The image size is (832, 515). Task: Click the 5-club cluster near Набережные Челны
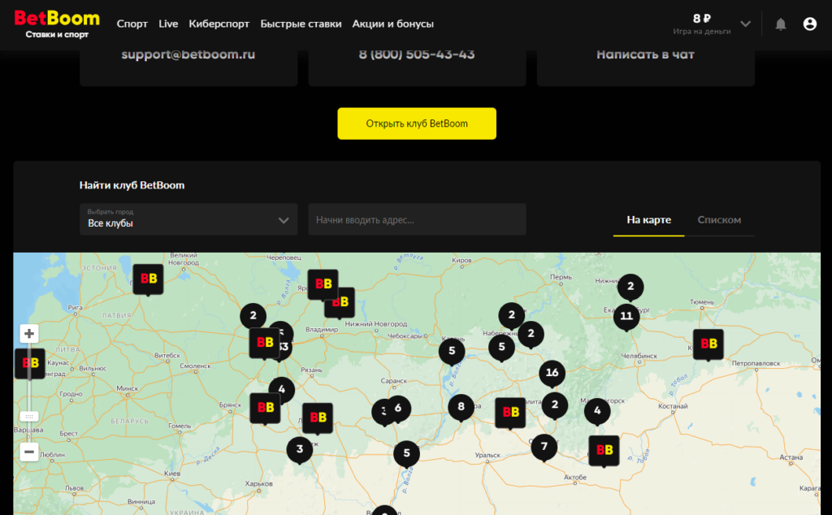(x=501, y=348)
